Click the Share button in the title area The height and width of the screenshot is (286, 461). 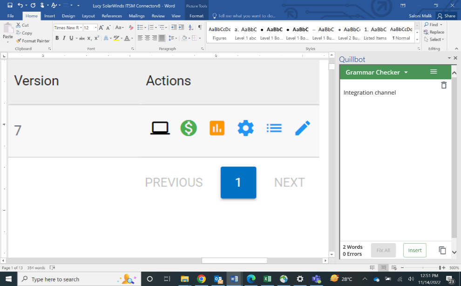coord(446,16)
